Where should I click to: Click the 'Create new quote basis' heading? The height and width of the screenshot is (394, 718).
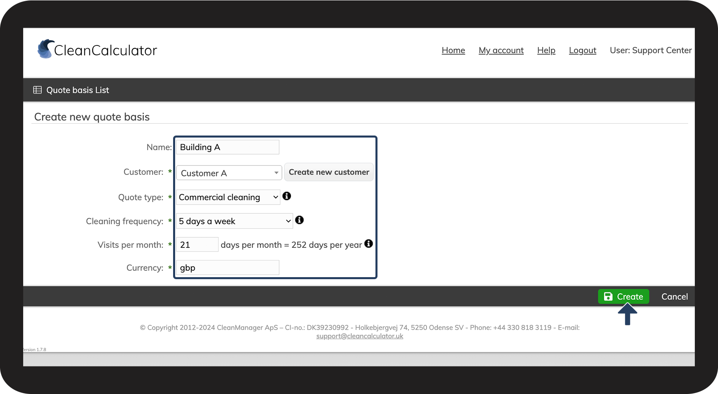(92, 117)
